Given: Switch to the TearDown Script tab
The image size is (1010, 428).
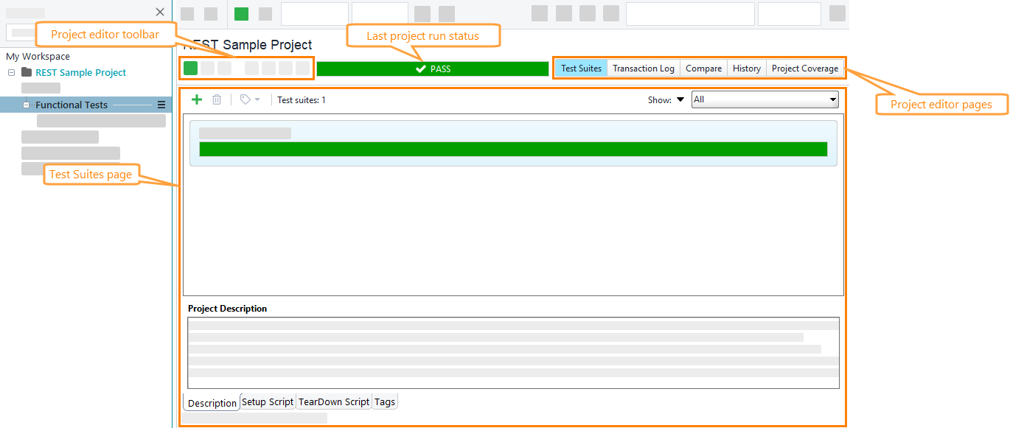Looking at the screenshot, I should pyautogui.click(x=333, y=401).
